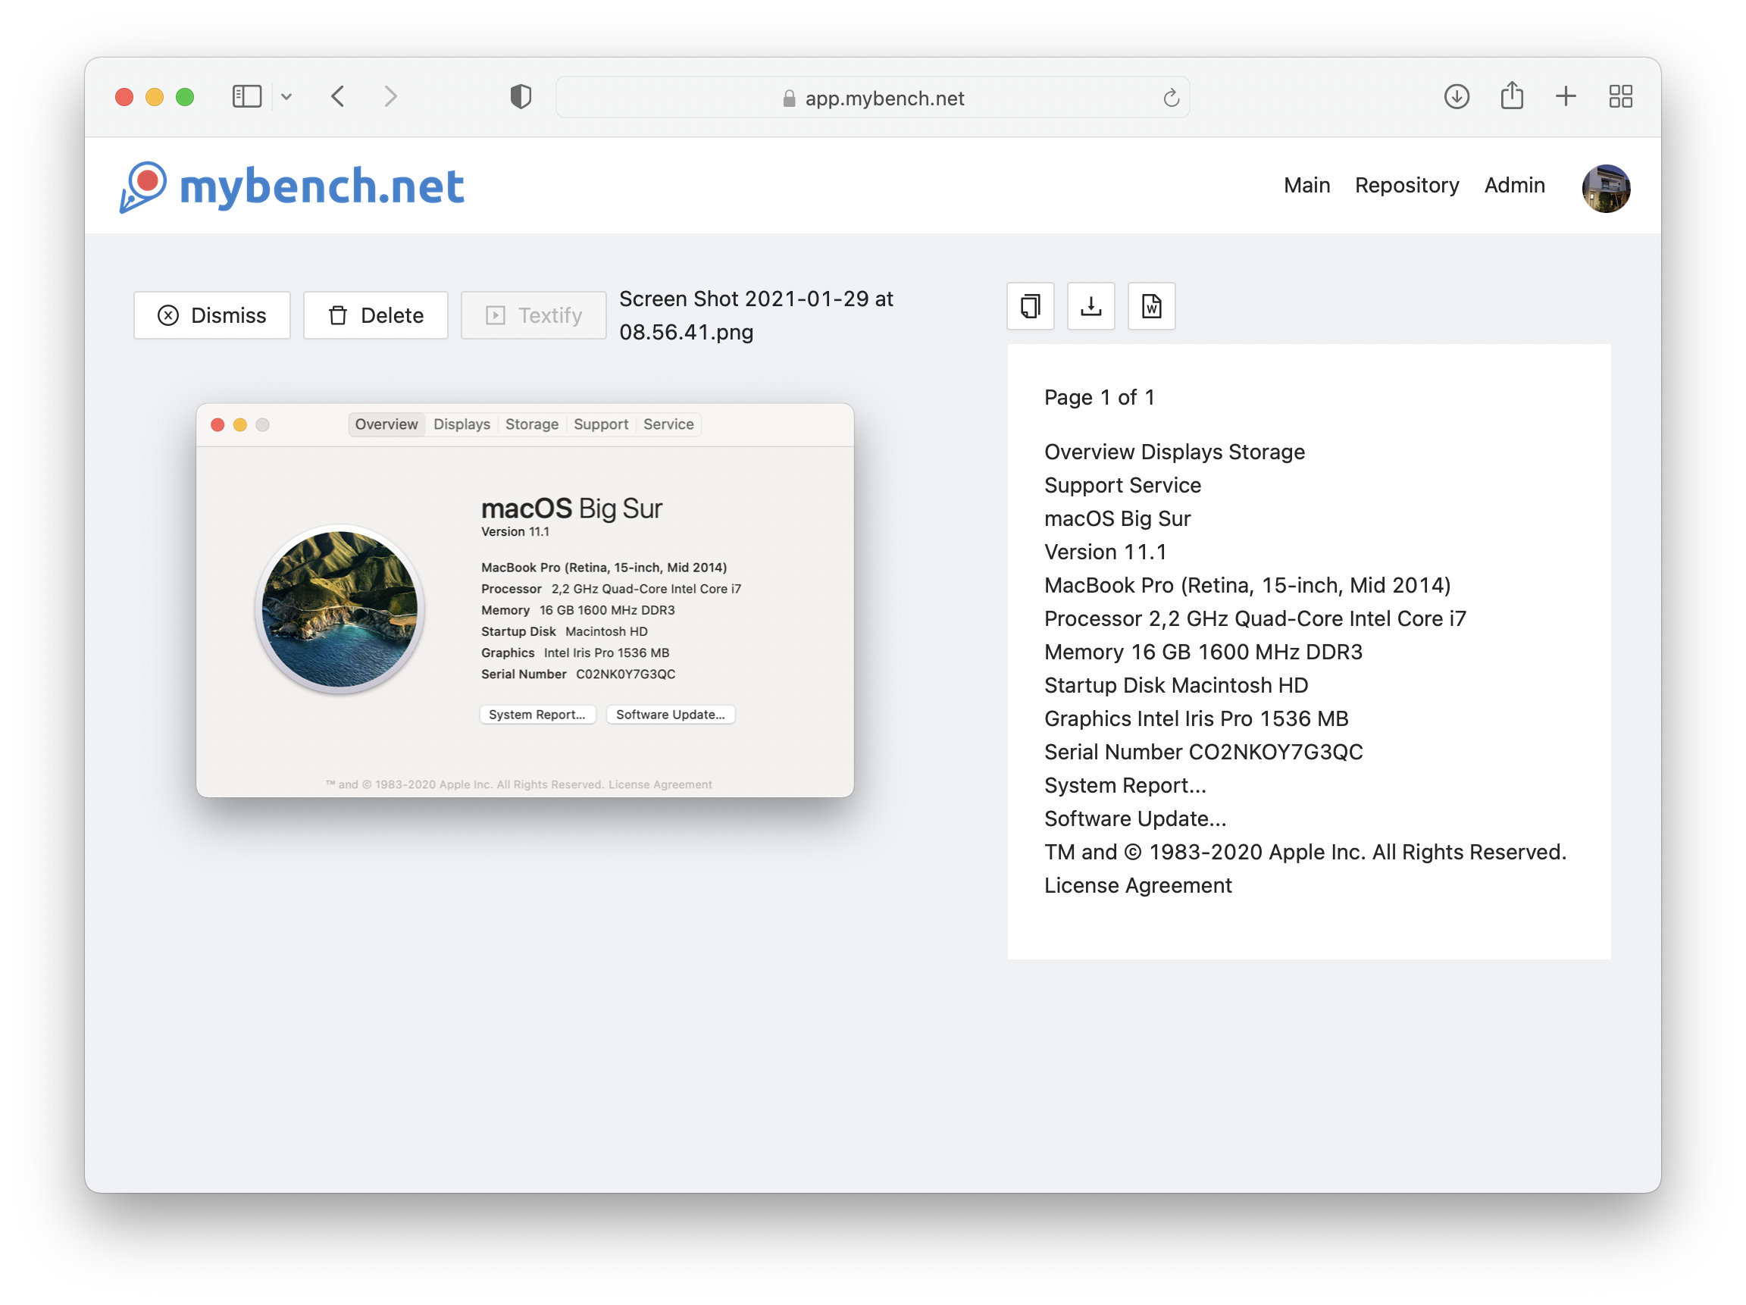
Task: Reload the current page
Action: (1172, 97)
